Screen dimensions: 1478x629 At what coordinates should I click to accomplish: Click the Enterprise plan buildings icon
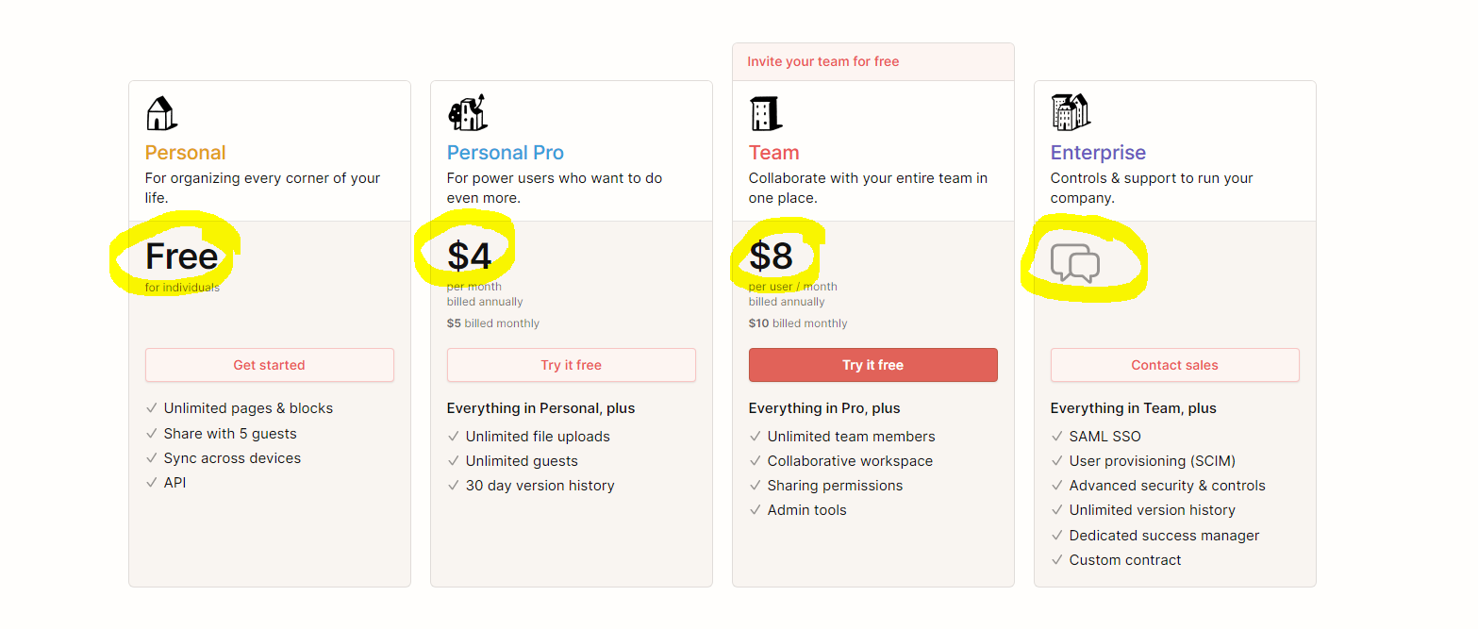pos(1071,112)
